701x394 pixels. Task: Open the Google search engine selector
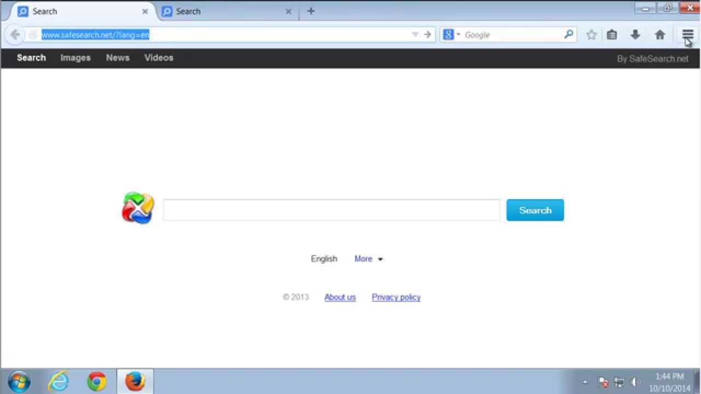click(452, 34)
